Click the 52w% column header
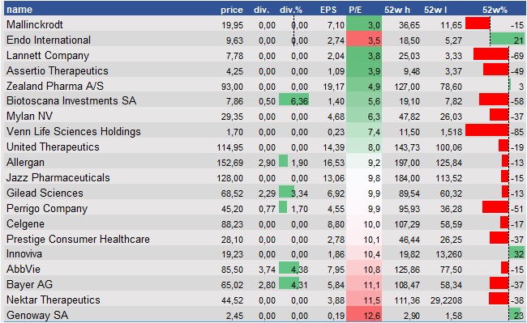This screenshot has height=323, width=527. tap(495, 10)
